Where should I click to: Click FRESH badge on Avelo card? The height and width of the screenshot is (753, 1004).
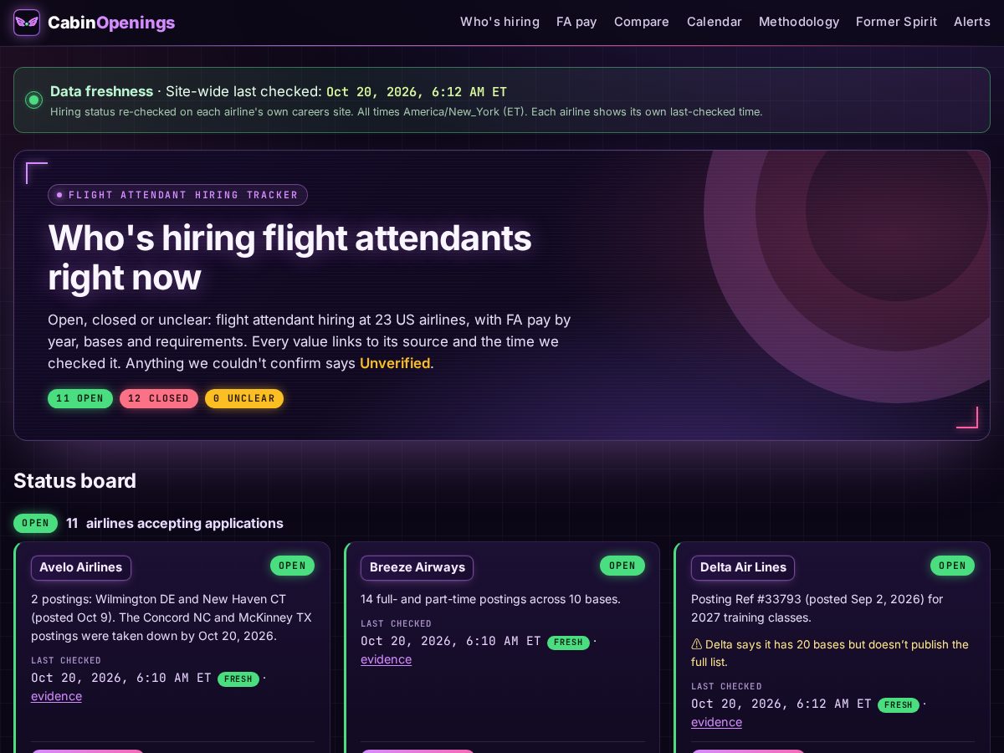coord(238,679)
